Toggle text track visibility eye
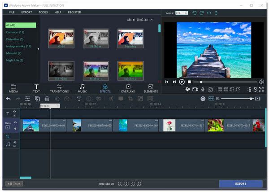 (15, 112)
